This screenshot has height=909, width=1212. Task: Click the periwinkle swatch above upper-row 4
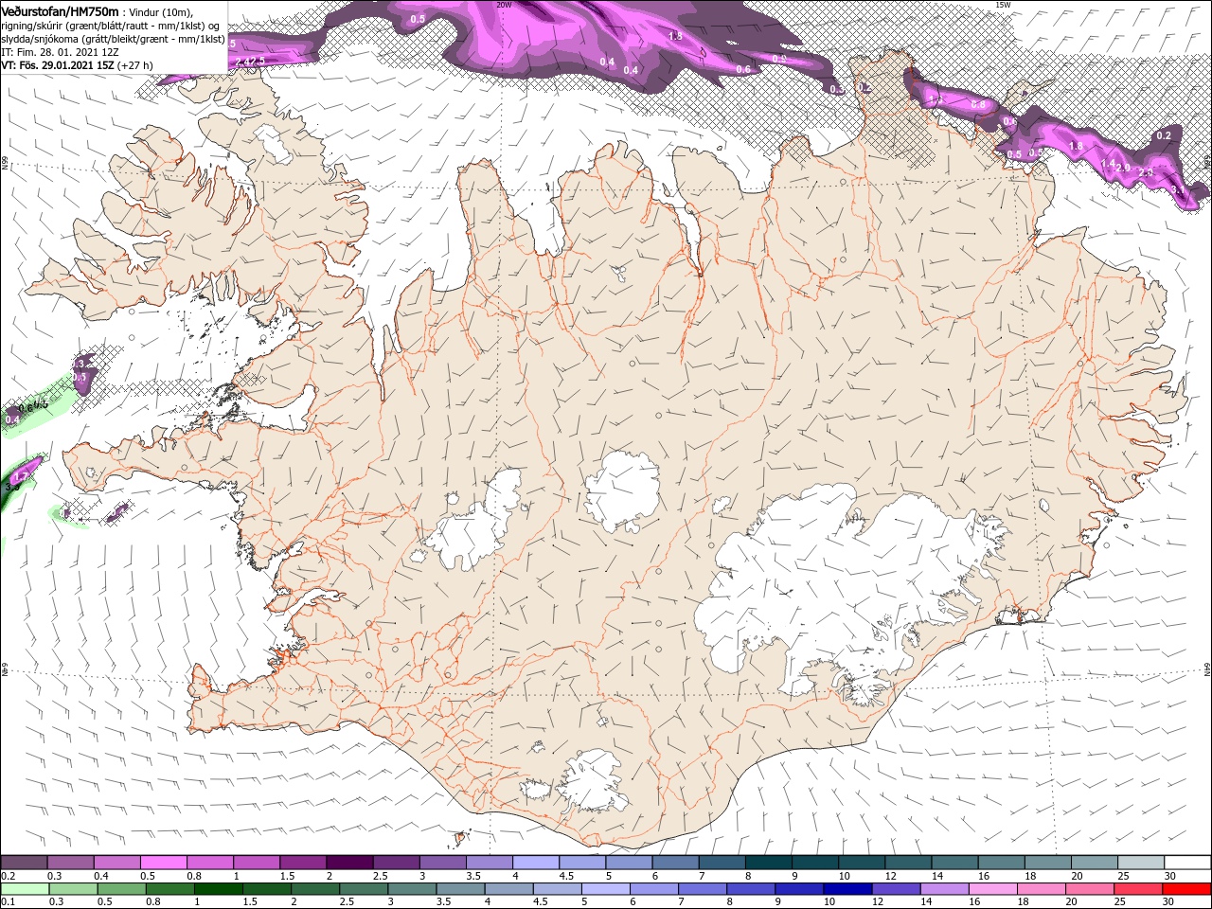coord(537,863)
